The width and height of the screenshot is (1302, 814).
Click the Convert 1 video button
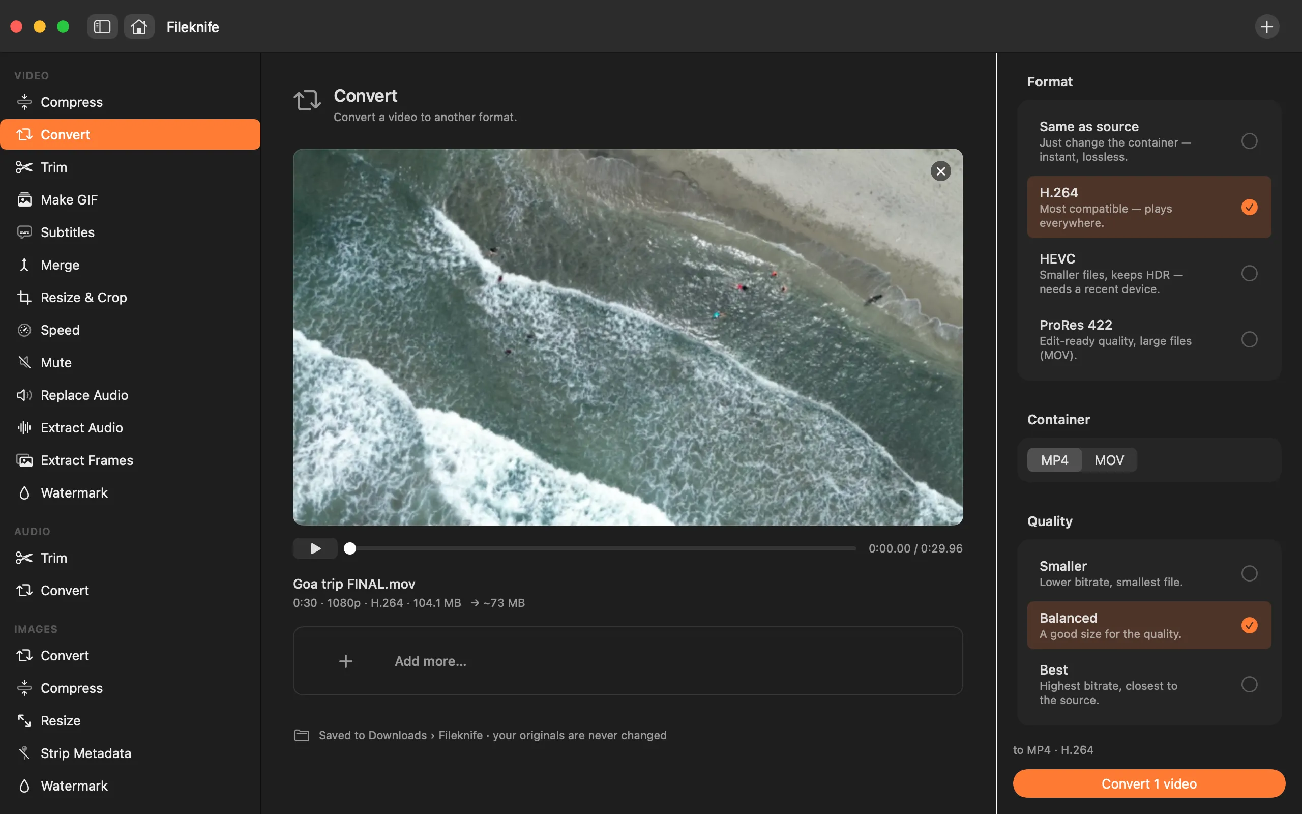[x=1149, y=783]
